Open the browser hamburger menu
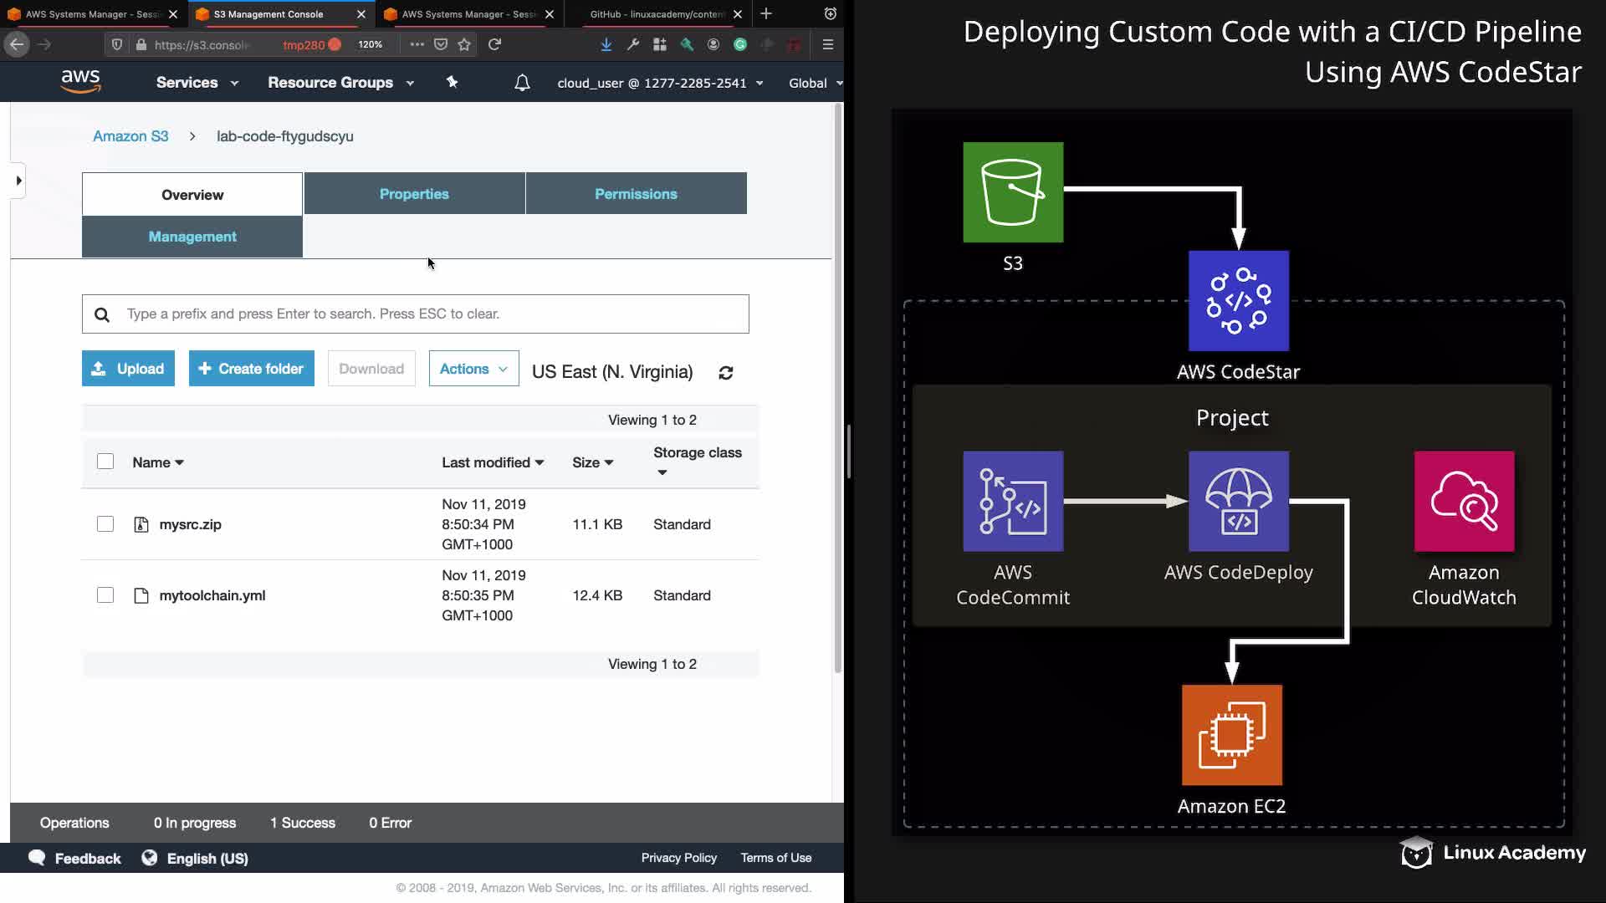 pyautogui.click(x=827, y=44)
